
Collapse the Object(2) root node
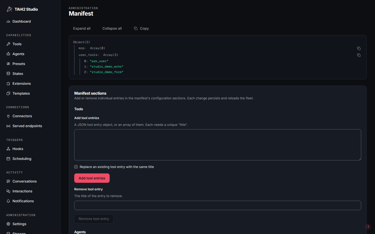pyautogui.click(x=82, y=42)
